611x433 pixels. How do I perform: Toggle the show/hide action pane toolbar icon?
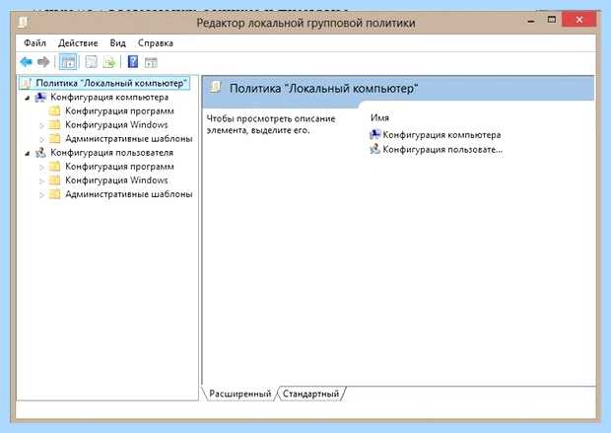point(151,62)
